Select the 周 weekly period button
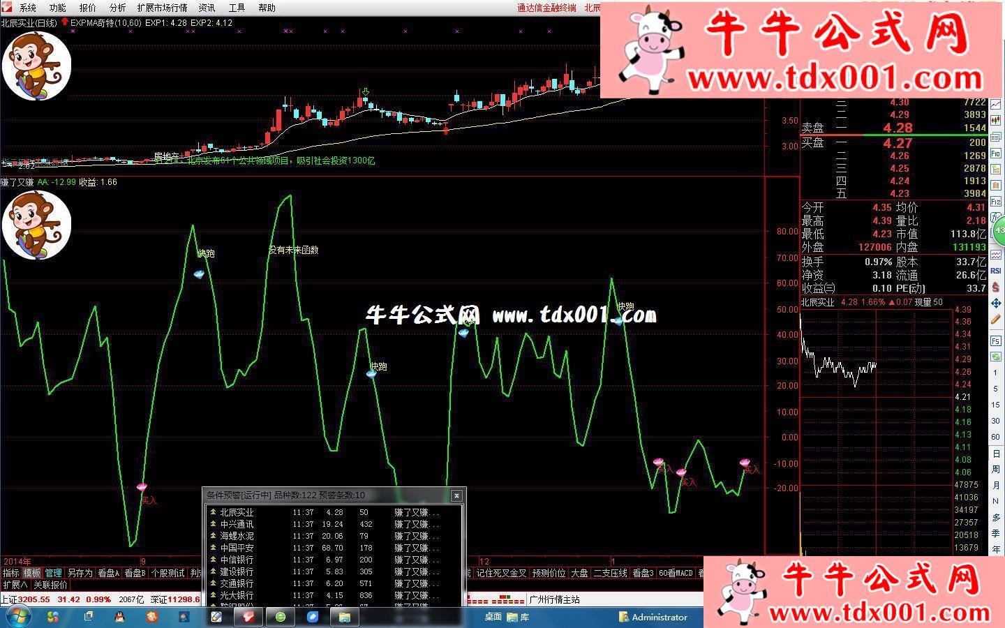This screenshot has height=628, width=1005. (x=996, y=470)
